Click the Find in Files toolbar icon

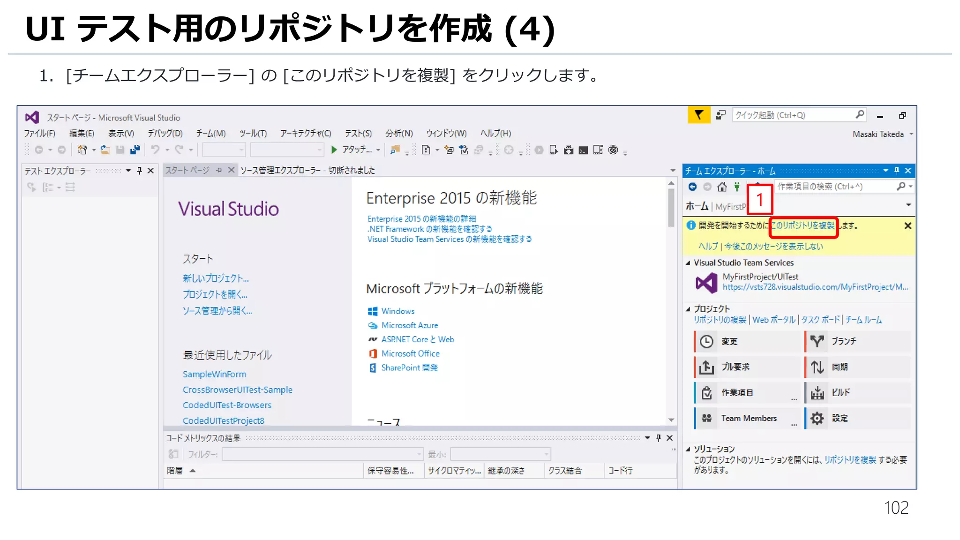point(395,150)
